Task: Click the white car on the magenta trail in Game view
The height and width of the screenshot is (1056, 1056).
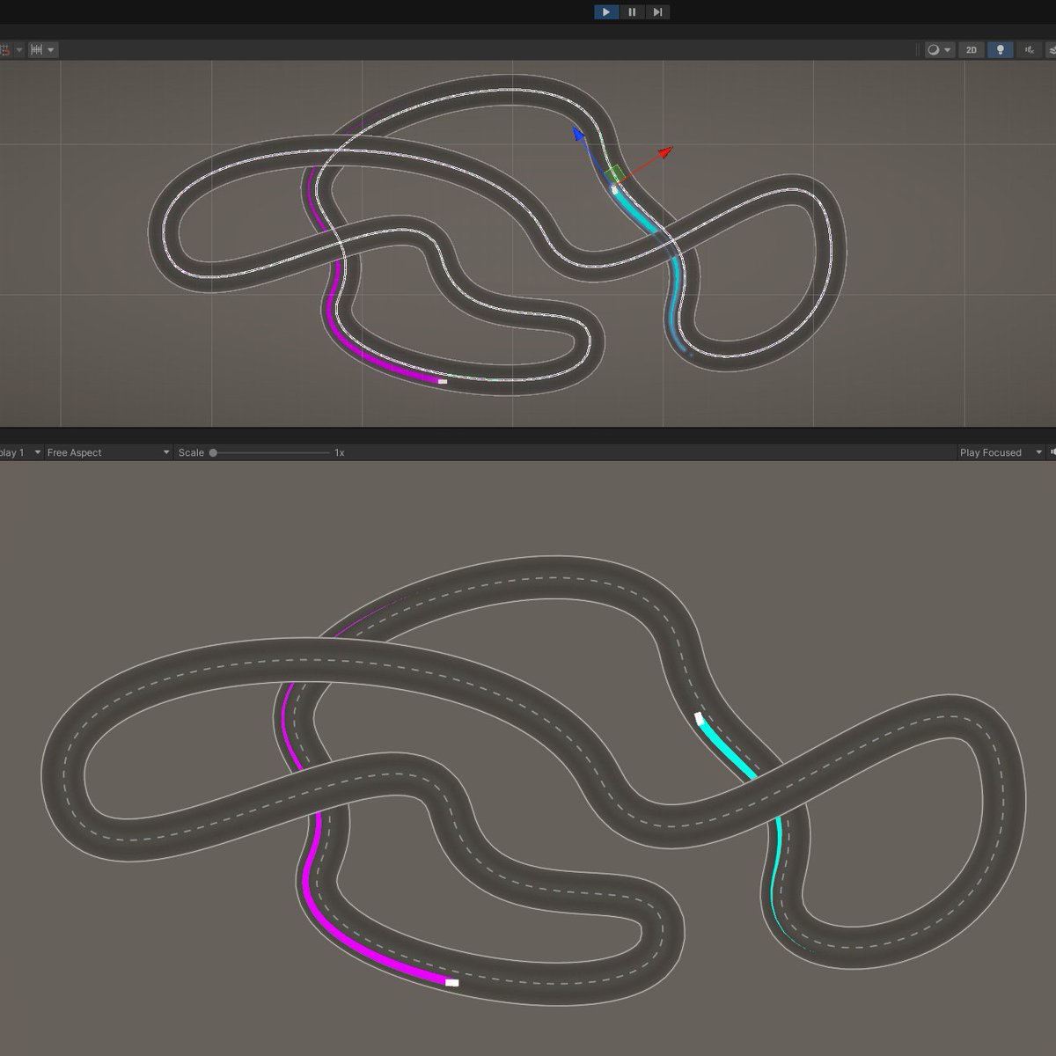Action: point(452,982)
